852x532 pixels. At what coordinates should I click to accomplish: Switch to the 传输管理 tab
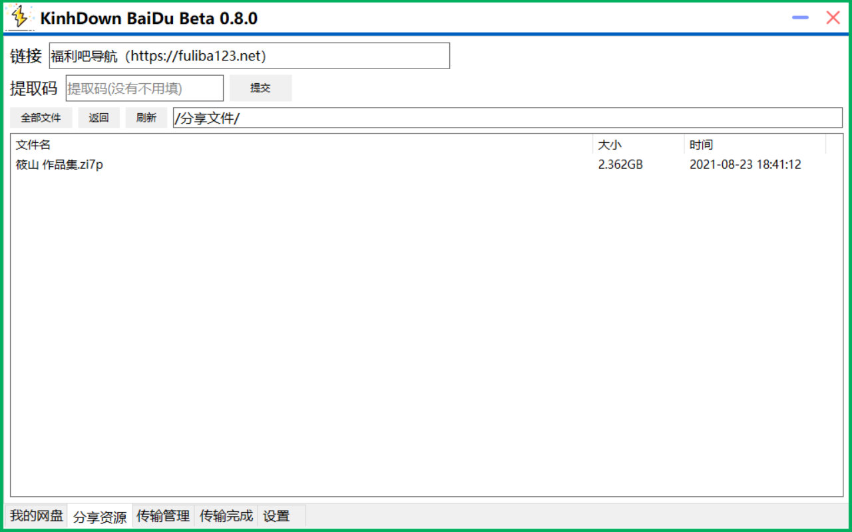(162, 515)
